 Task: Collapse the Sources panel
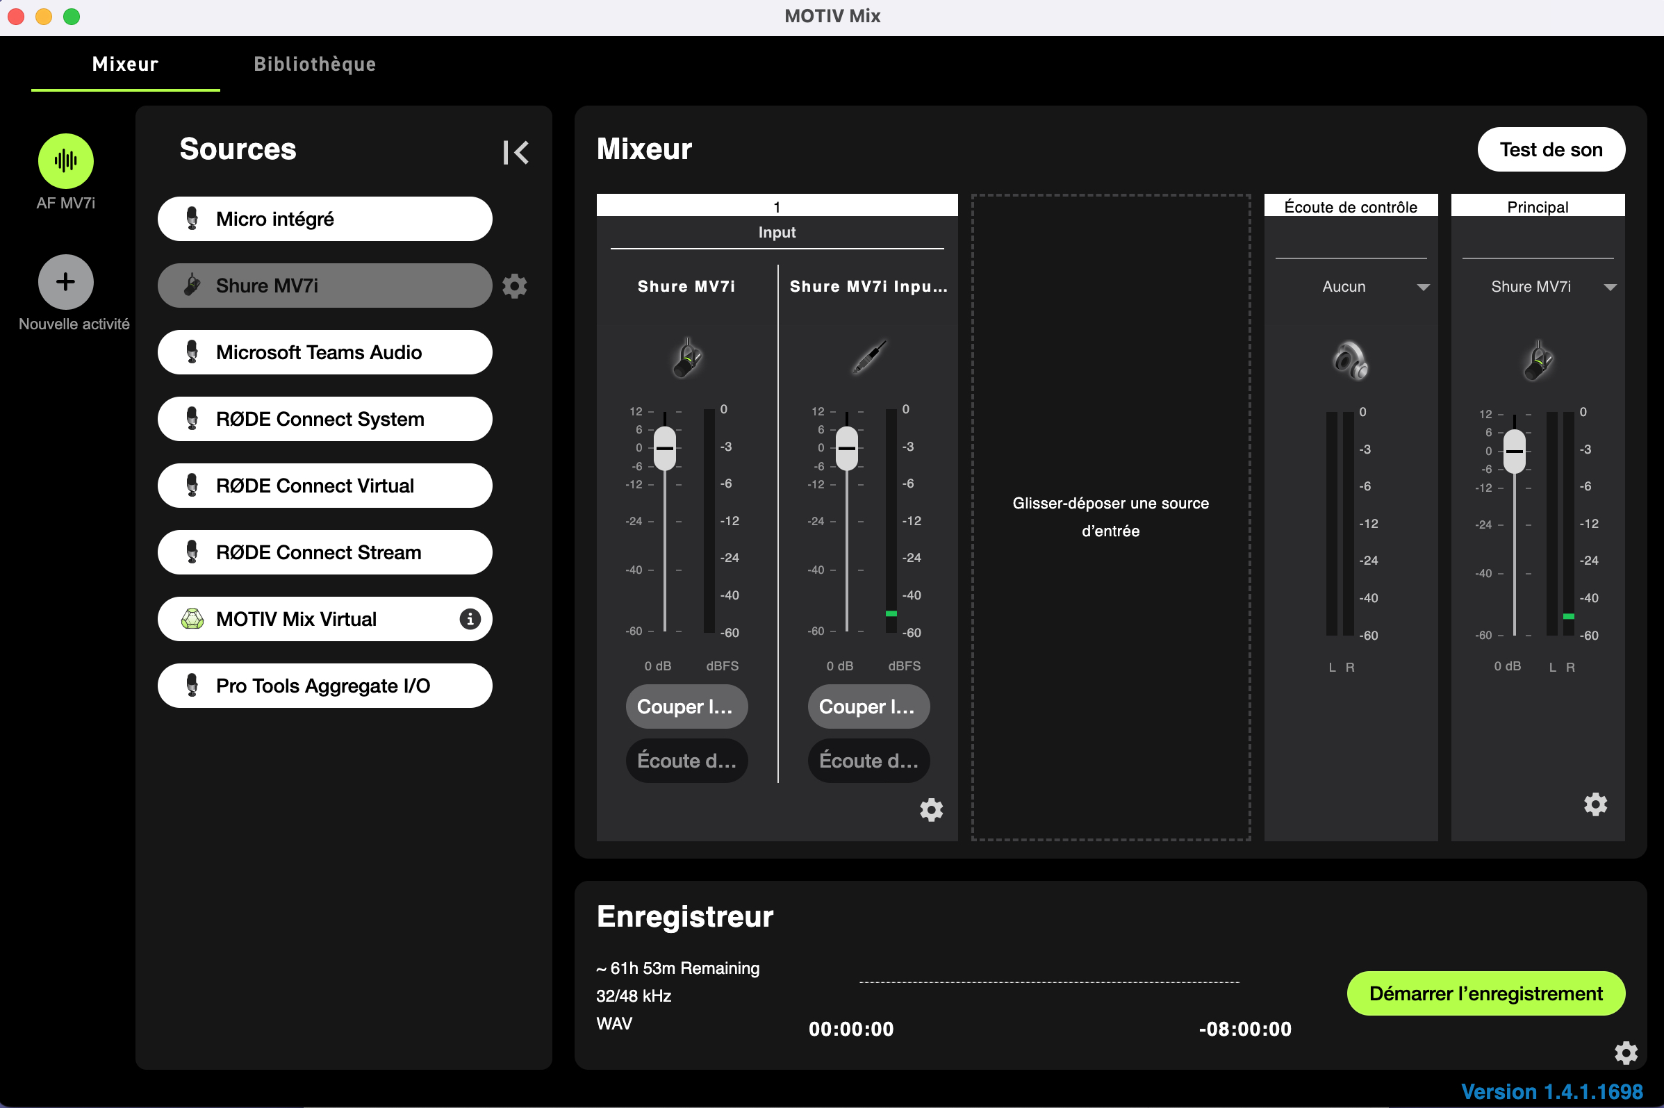(x=516, y=152)
